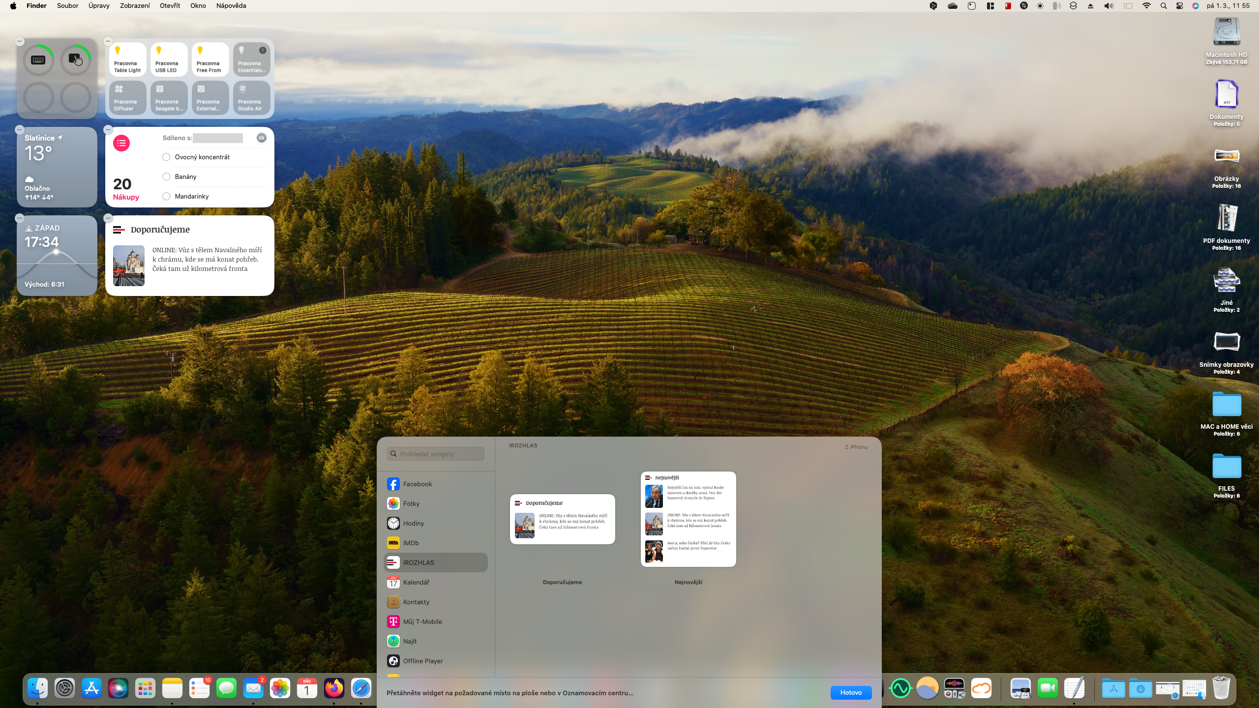The image size is (1259, 708).
Task: Mark Ovocný koncentrát as completed
Action: [166, 157]
